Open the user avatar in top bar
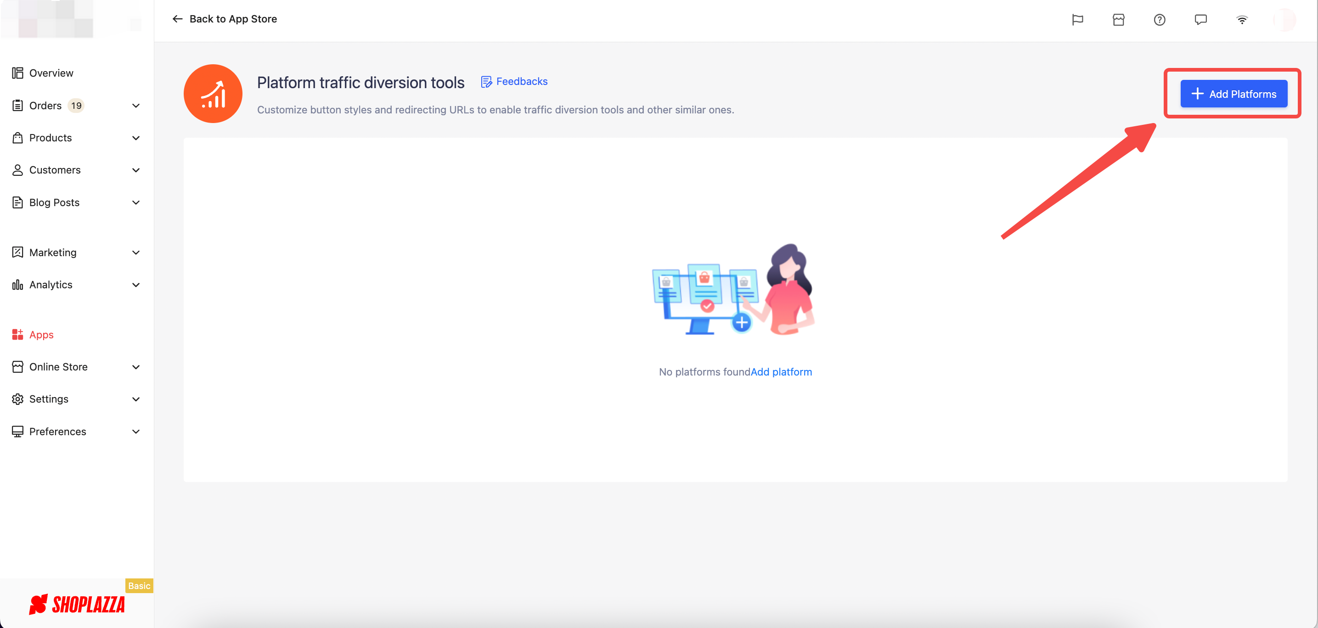 [1284, 19]
